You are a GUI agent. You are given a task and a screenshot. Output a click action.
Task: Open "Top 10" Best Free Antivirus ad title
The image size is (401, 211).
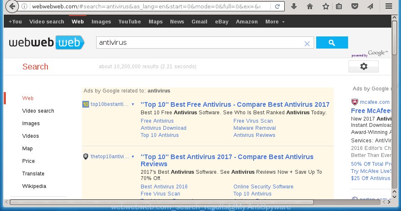coord(235,105)
